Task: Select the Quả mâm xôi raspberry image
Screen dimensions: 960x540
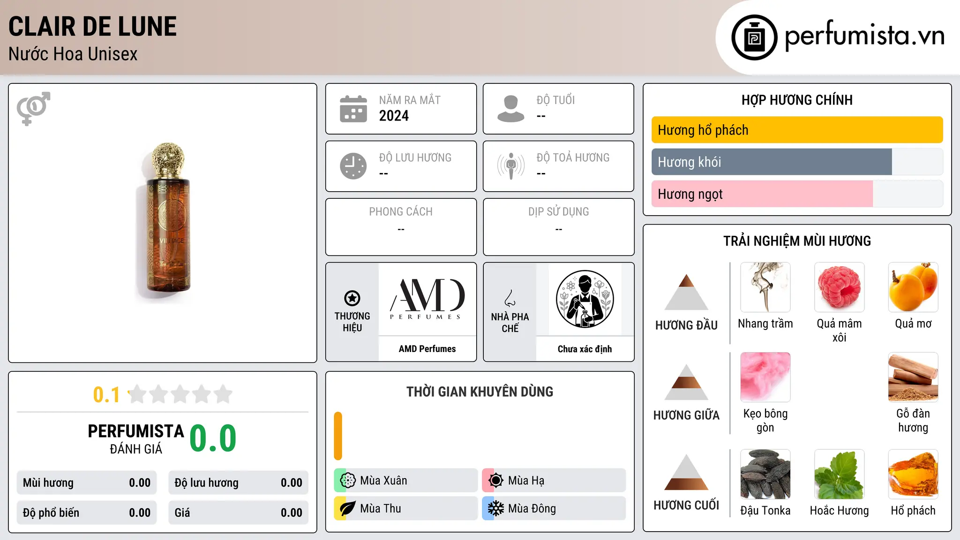Action: pyautogui.click(x=840, y=287)
